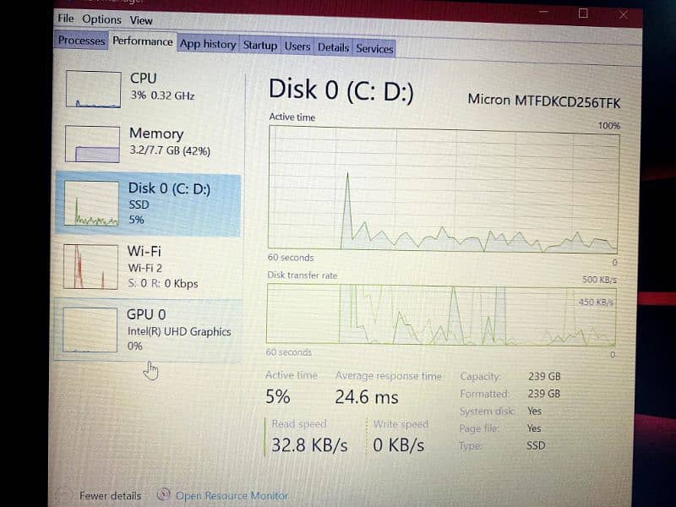Switch to the Details tab
Viewport: 676px width, 507px height.
[x=333, y=47]
